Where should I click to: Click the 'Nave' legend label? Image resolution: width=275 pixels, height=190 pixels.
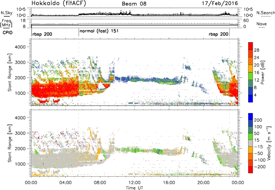click(262, 24)
